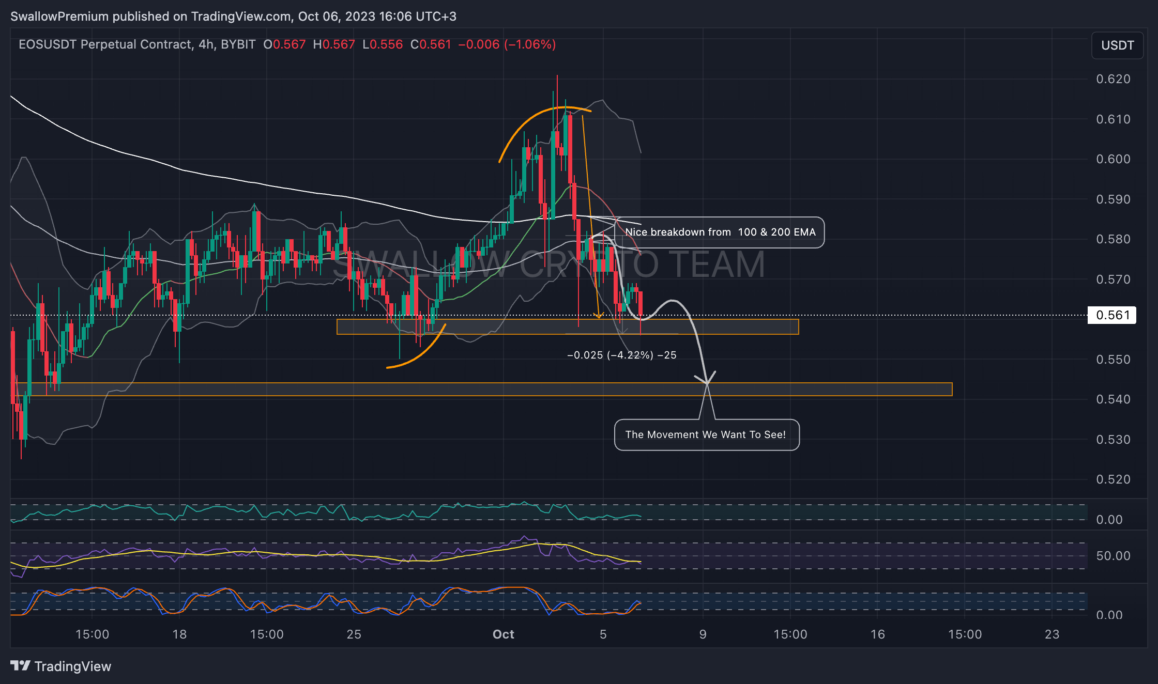Viewport: 1158px width, 684px height.
Task: Click the '25' date label on time axis
Action: tap(354, 634)
